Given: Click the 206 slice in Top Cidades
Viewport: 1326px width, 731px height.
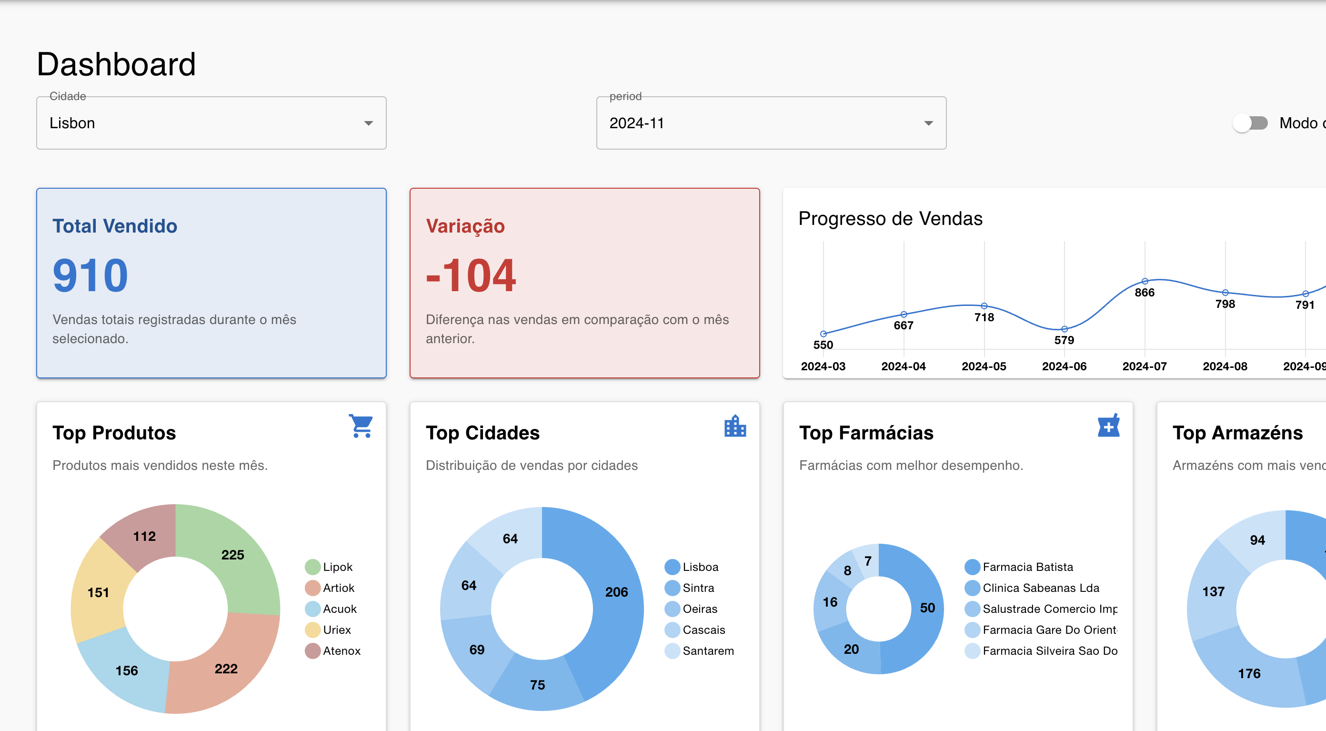Looking at the screenshot, I should [617, 592].
